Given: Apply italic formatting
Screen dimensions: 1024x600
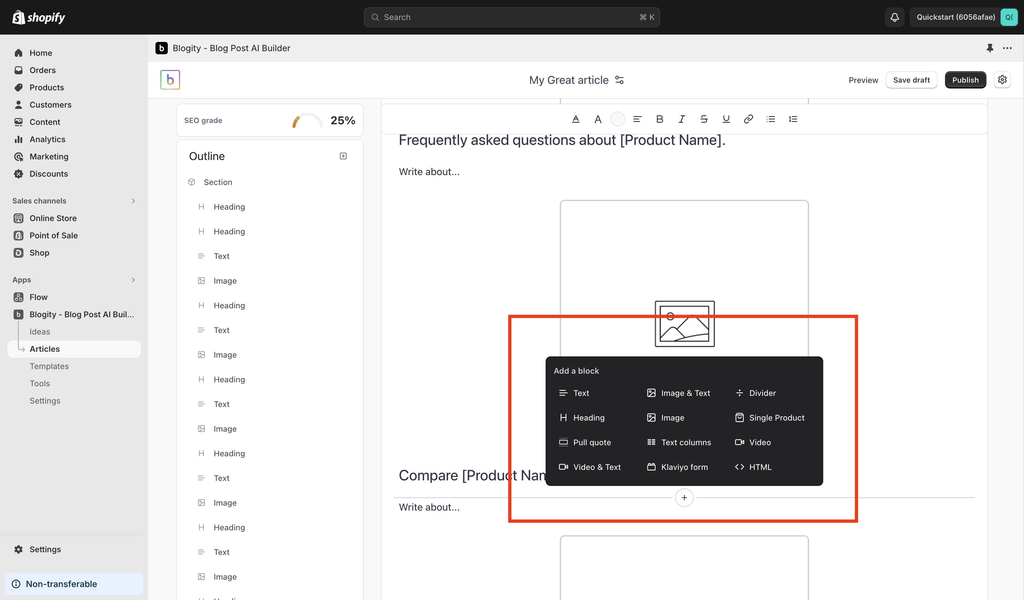Looking at the screenshot, I should [682, 119].
